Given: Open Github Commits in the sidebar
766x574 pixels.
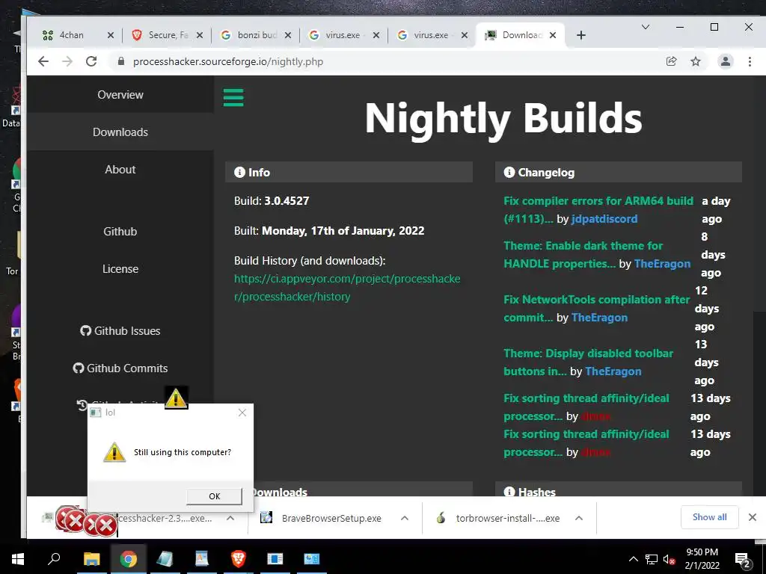Looking at the screenshot, I should (120, 368).
